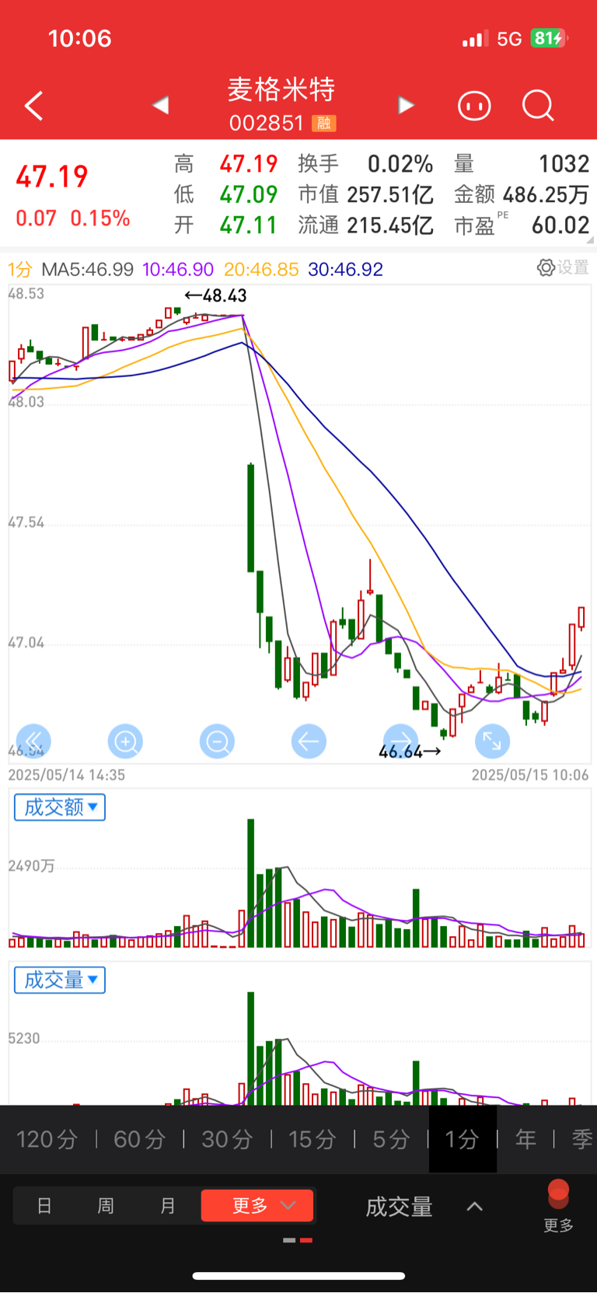Tap the 融 margin badge beside stock code
This screenshot has width=597, height=1293.
(324, 123)
